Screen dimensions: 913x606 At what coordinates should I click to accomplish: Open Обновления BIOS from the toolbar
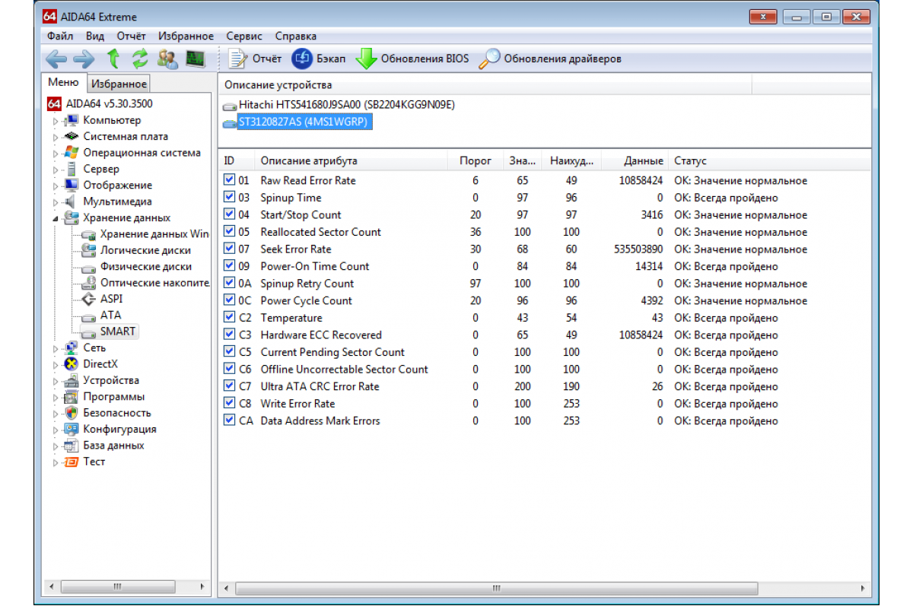coord(412,59)
